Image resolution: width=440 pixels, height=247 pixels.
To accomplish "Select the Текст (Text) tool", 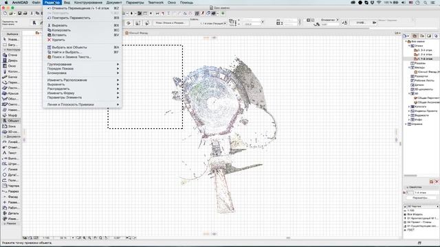I will coord(11,153).
